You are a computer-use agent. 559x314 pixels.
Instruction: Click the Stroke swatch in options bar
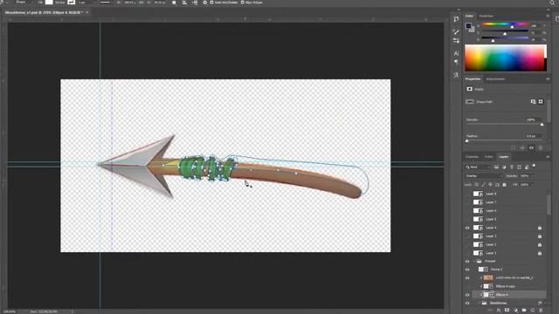(72, 2)
